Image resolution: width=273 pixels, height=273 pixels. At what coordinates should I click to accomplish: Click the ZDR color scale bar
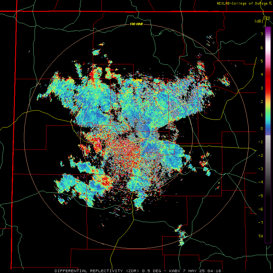pos(268,135)
